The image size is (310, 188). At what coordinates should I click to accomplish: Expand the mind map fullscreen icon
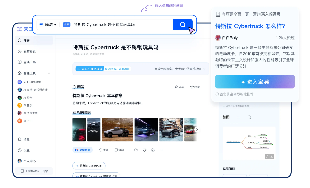(267, 157)
